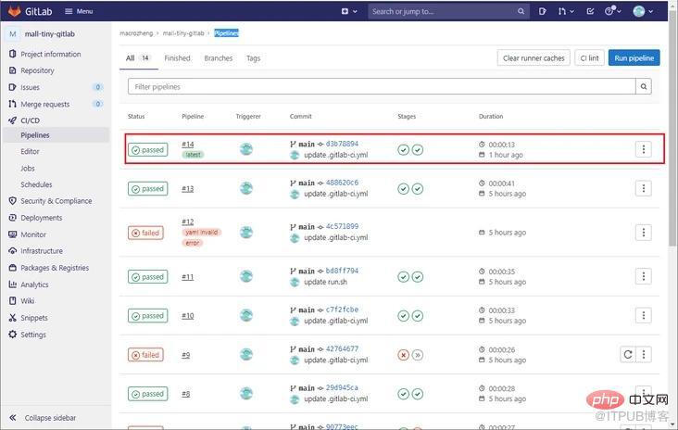Open Security & Compliance in sidebar
Screen dimensions: 678x430
56,201
